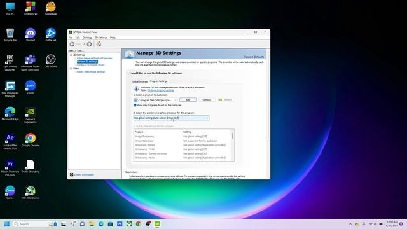Screen dimensions: 407x229
Task: Click the Windows Start button
Action: [7, 224]
